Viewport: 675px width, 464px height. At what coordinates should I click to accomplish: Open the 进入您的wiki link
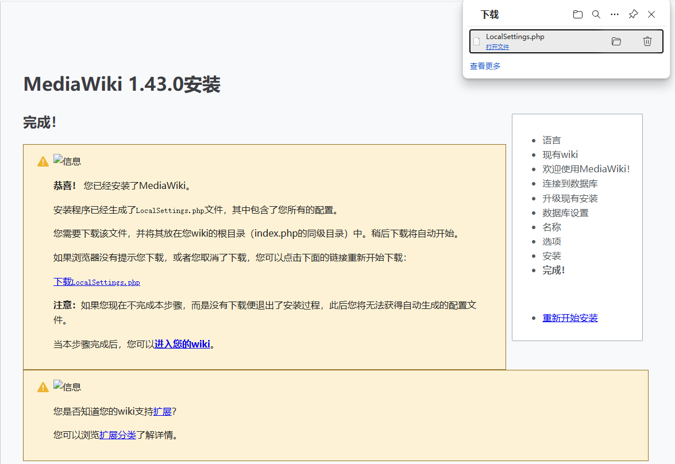tap(182, 344)
